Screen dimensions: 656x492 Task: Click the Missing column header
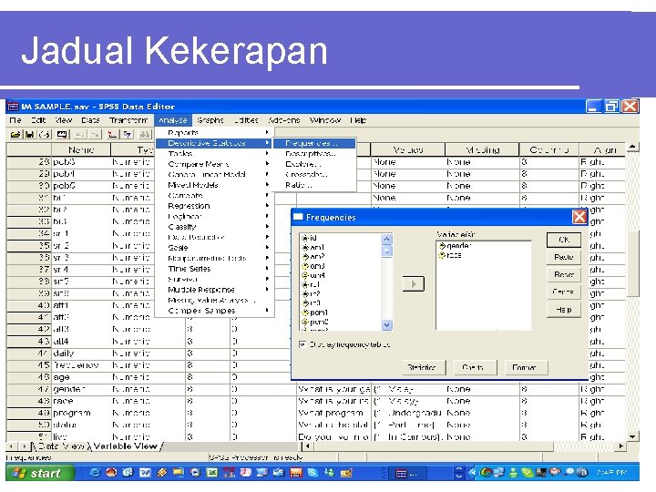482,149
